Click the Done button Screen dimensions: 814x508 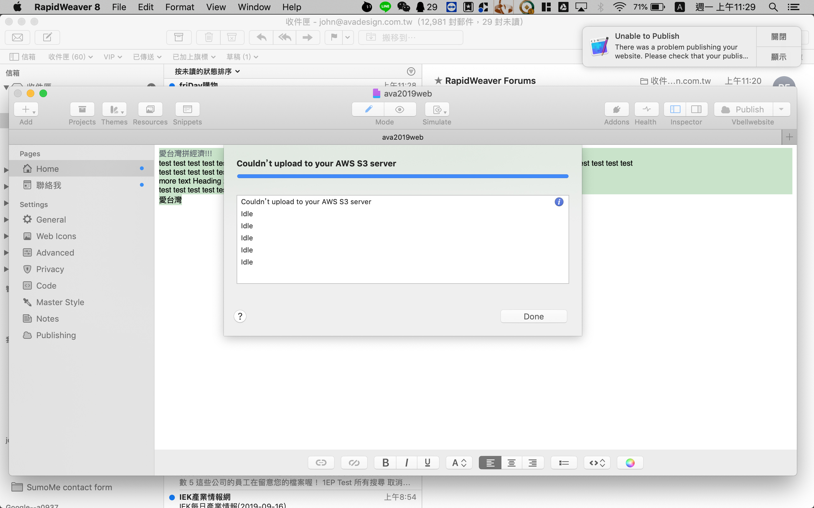[533, 316]
